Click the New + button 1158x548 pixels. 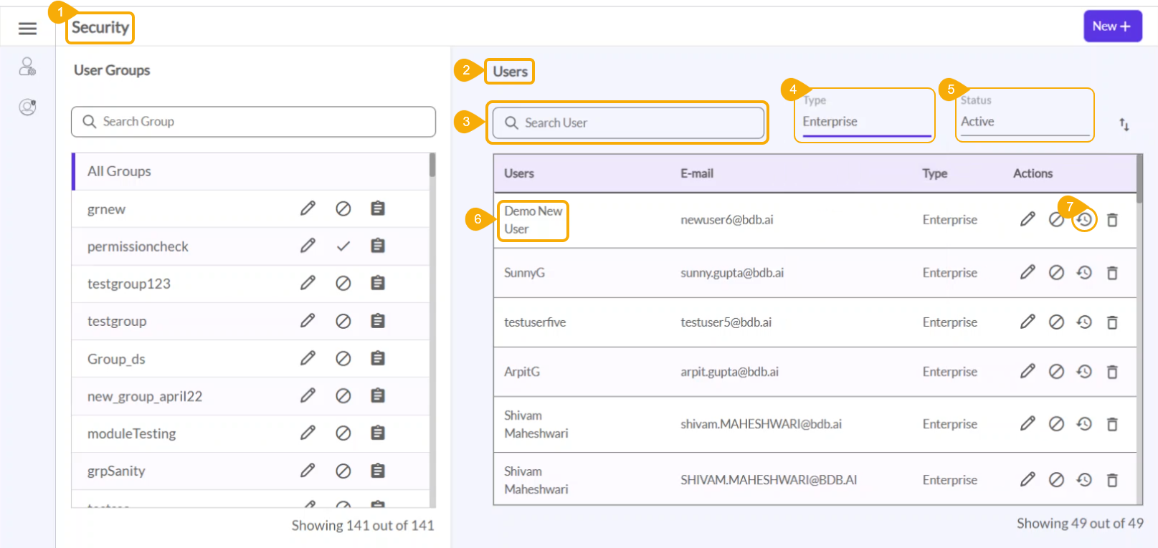(1112, 27)
